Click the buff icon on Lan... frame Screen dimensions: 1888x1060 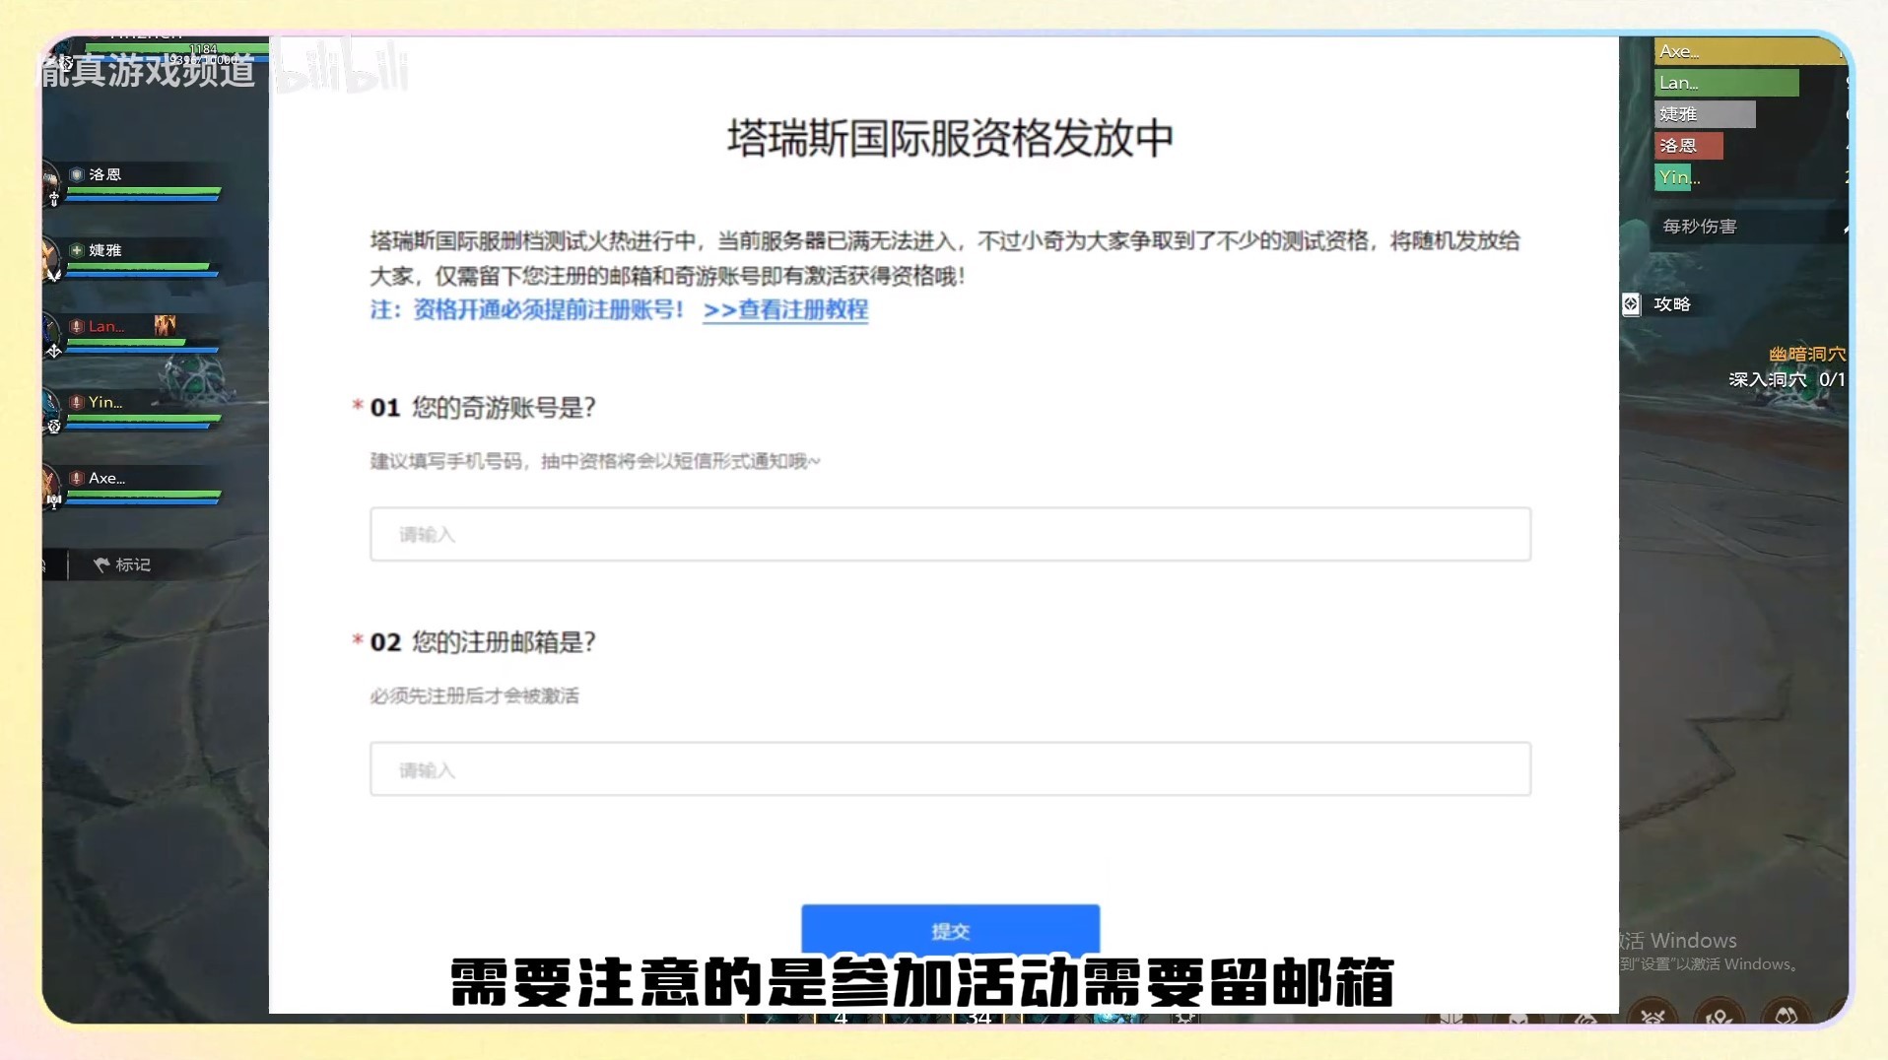[x=165, y=325]
